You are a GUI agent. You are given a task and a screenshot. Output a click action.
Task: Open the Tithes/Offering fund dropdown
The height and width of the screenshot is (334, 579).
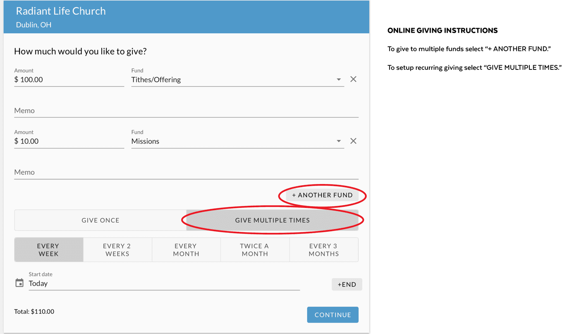237,79
